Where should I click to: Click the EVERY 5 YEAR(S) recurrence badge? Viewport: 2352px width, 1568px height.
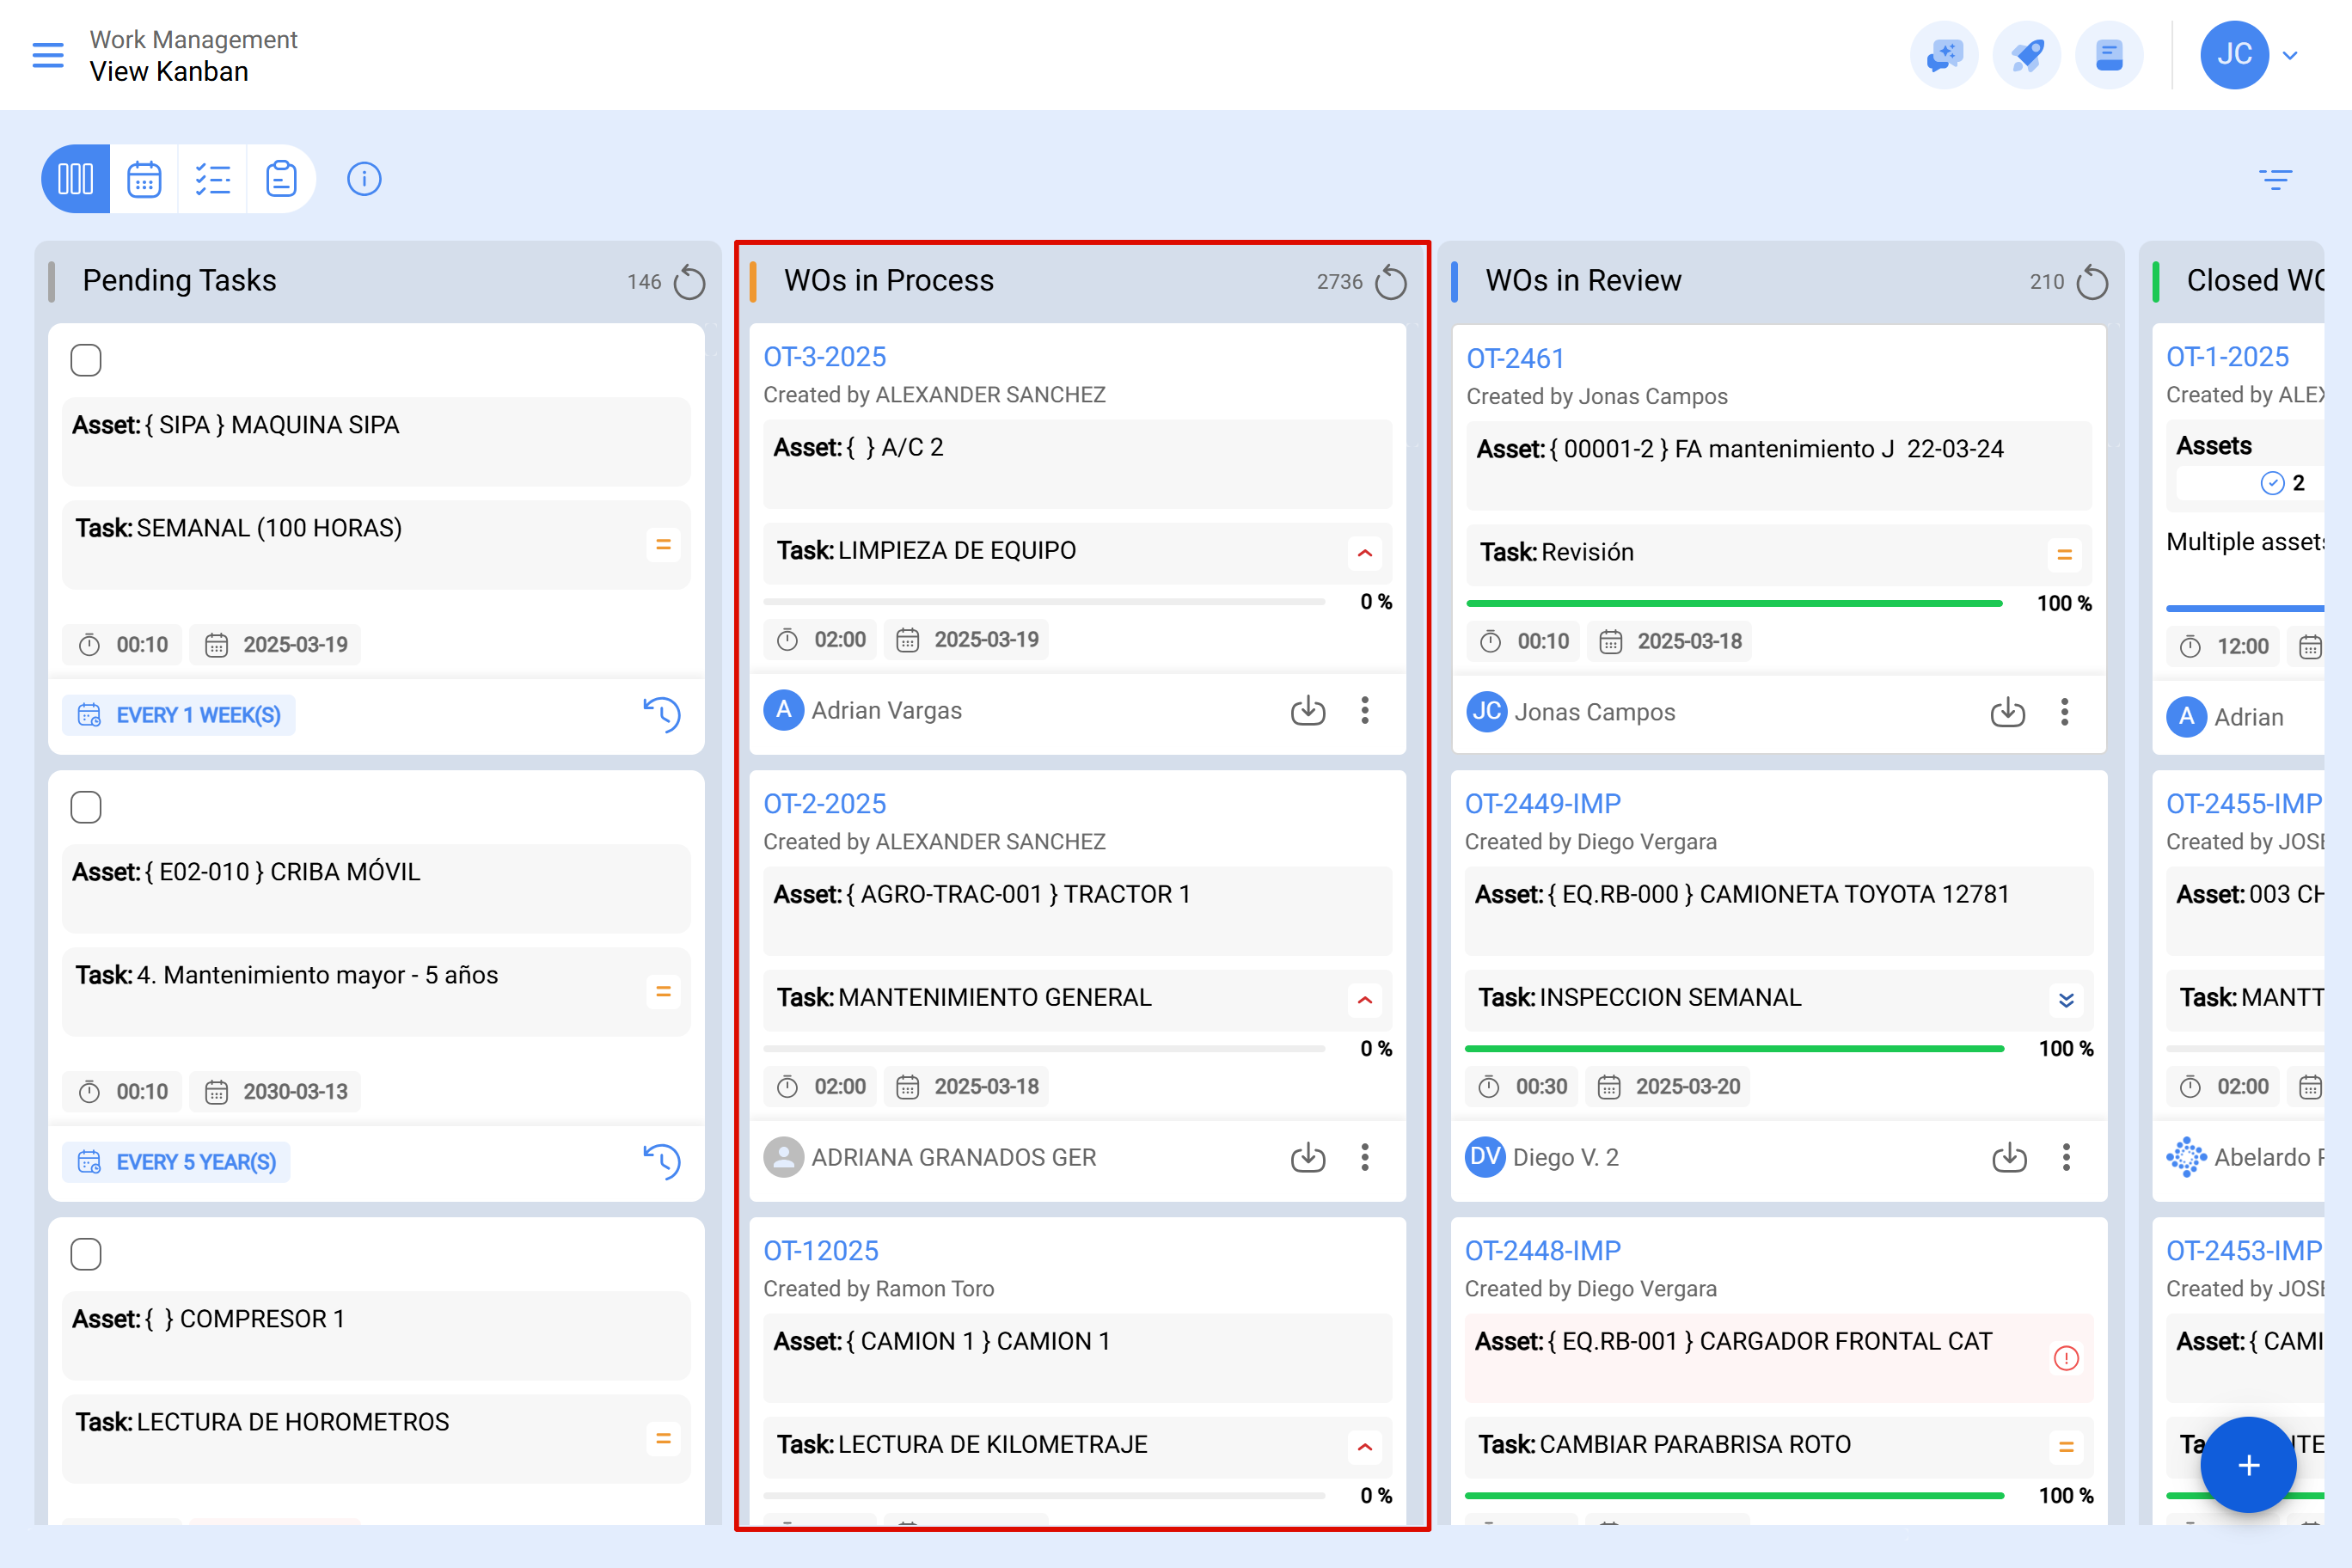click(x=176, y=1162)
